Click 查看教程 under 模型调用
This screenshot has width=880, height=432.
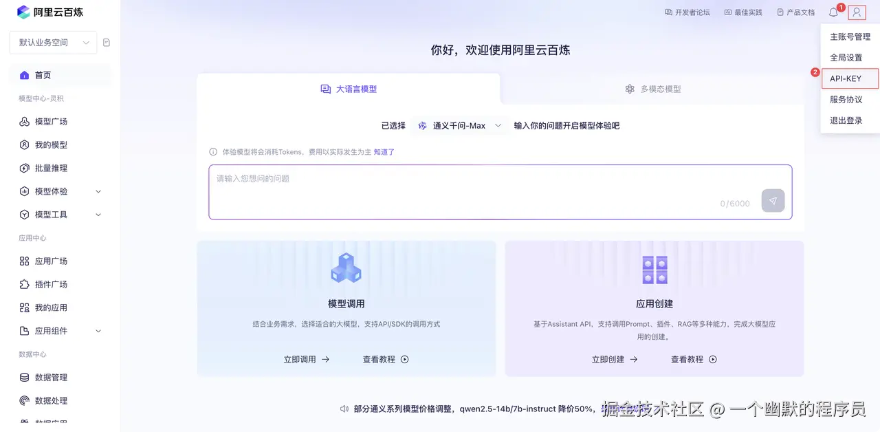(x=386, y=359)
